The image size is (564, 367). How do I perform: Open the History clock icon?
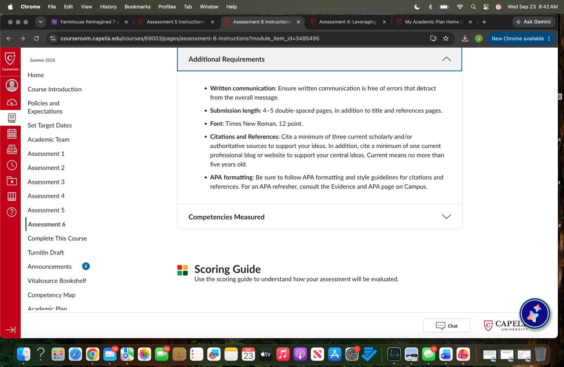[x=12, y=165]
